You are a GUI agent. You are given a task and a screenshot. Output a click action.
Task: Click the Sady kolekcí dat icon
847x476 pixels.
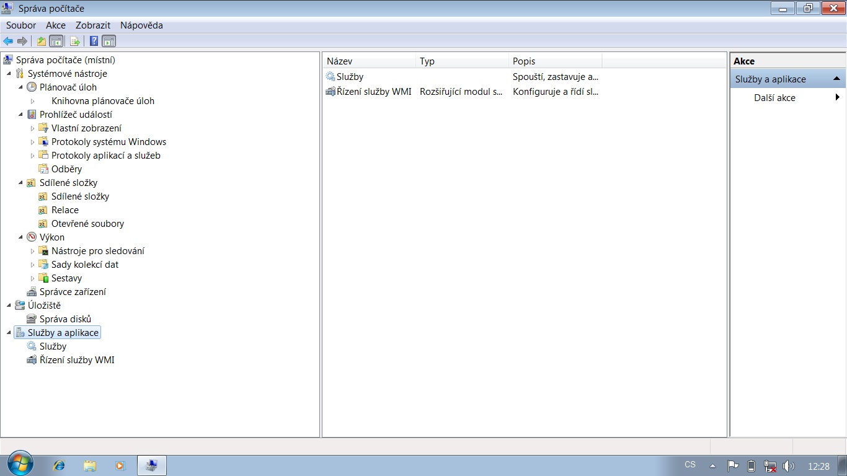point(43,265)
